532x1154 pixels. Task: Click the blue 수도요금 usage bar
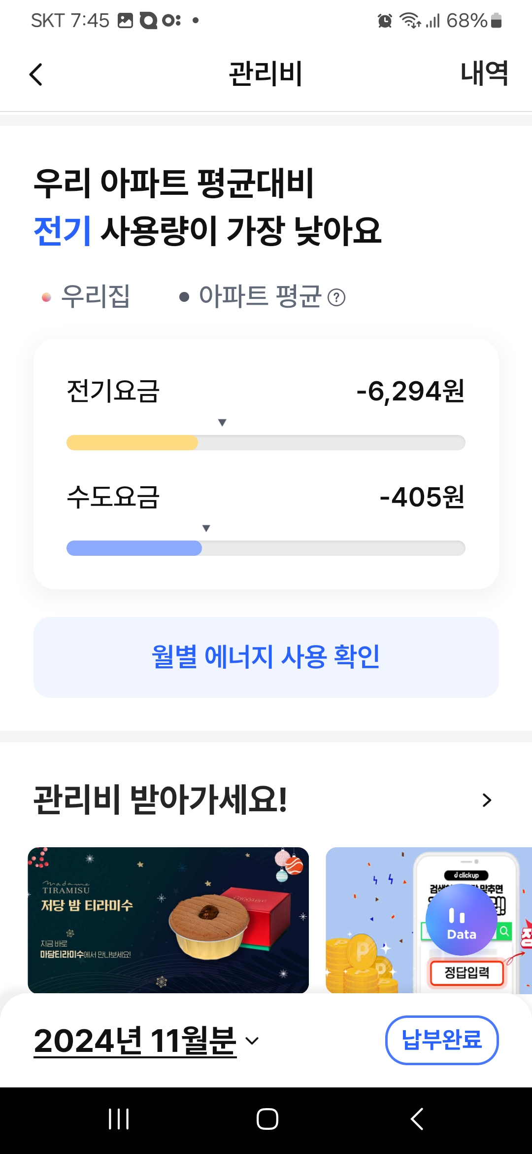pos(134,548)
